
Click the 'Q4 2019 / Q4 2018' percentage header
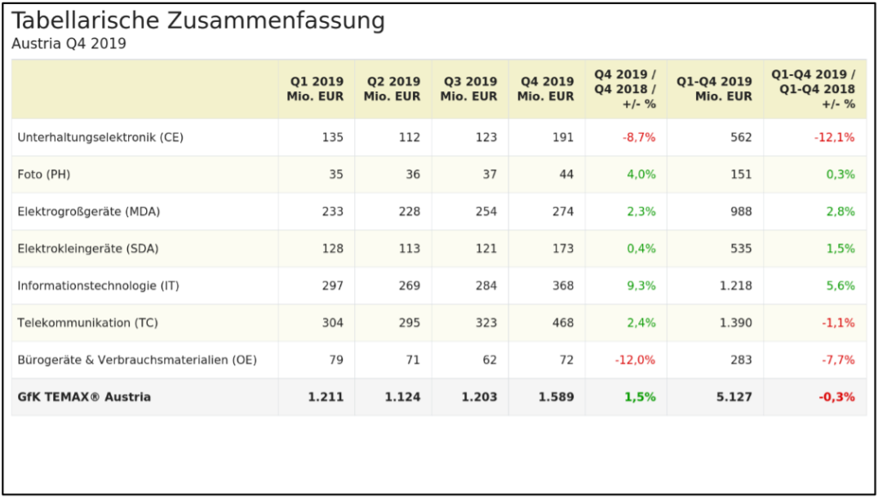(625, 89)
